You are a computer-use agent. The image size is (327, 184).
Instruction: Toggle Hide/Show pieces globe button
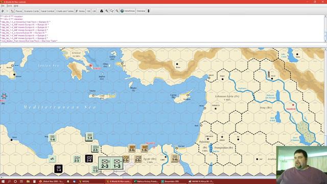click(x=128, y=11)
